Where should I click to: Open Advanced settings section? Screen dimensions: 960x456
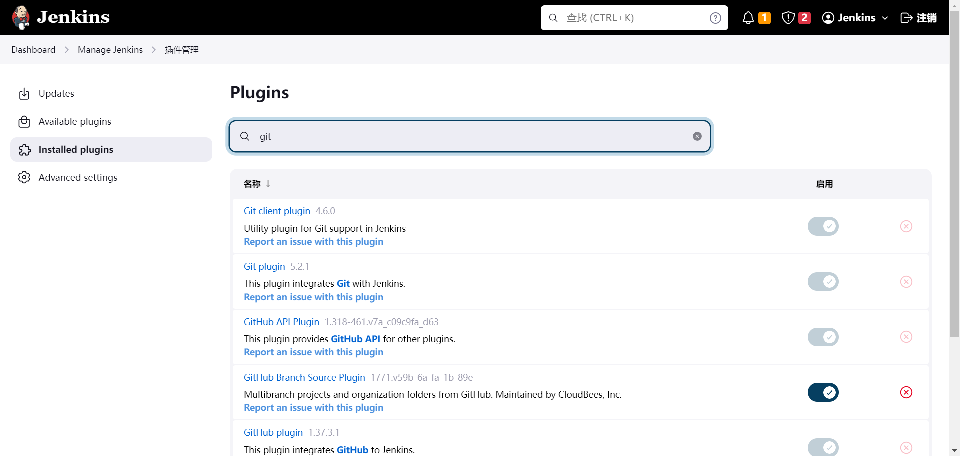click(111, 177)
